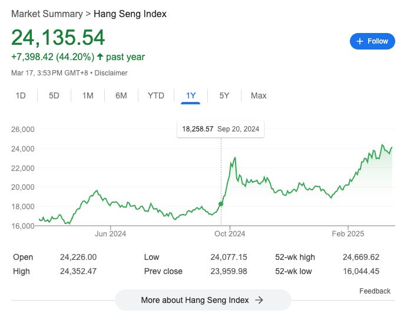This screenshot has height=323, width=417.
Task: Select the 6M time range tab
Action: (x=121, y=95)
